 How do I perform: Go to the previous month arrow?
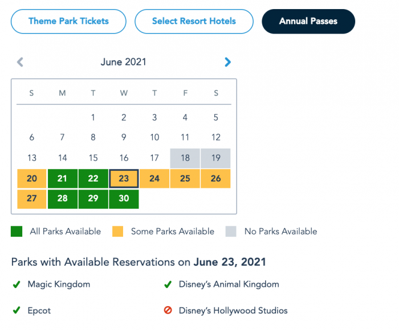tap(20, 63)
